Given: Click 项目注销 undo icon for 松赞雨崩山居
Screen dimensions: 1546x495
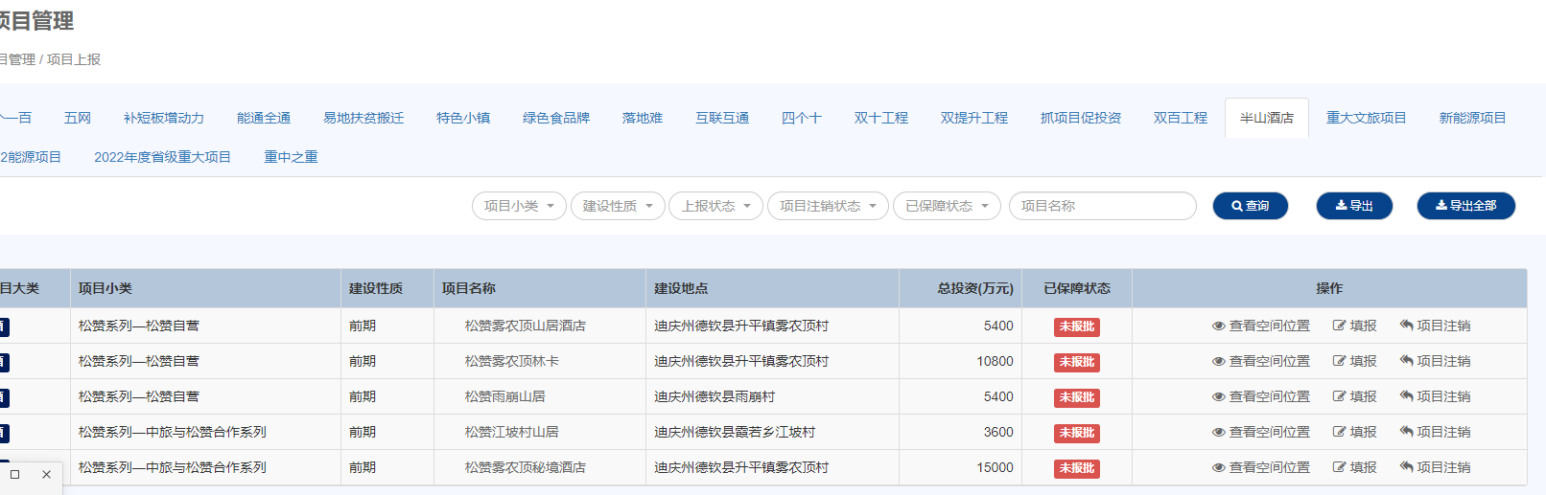Looking at the screenshot, I should pyautogui.click(x=1407, y=397).
